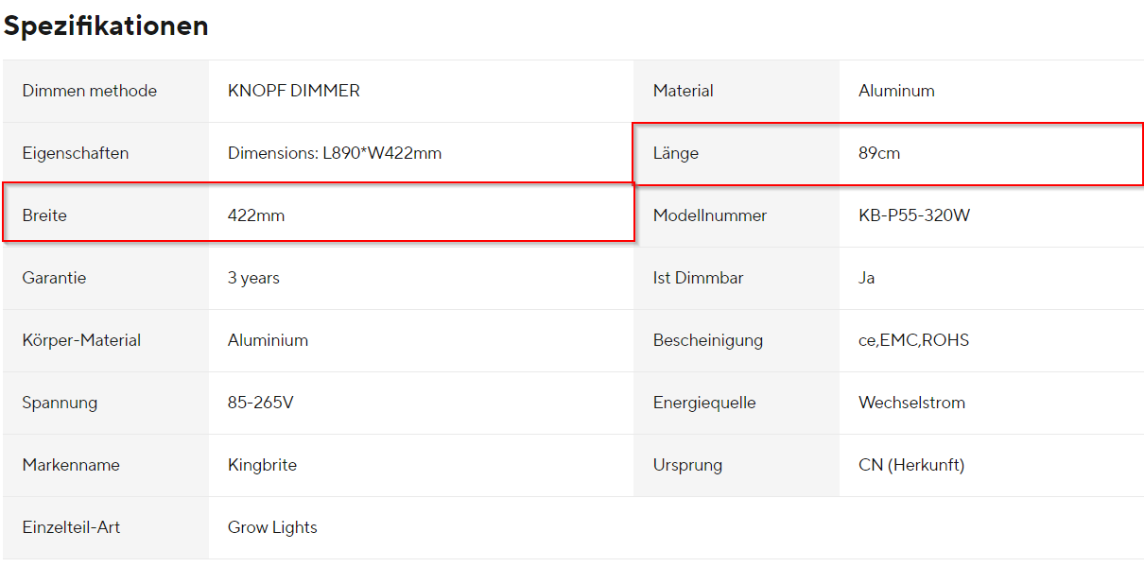Click the Eigenschaften label
The image size is (1144, 567).
coord(76,153)
